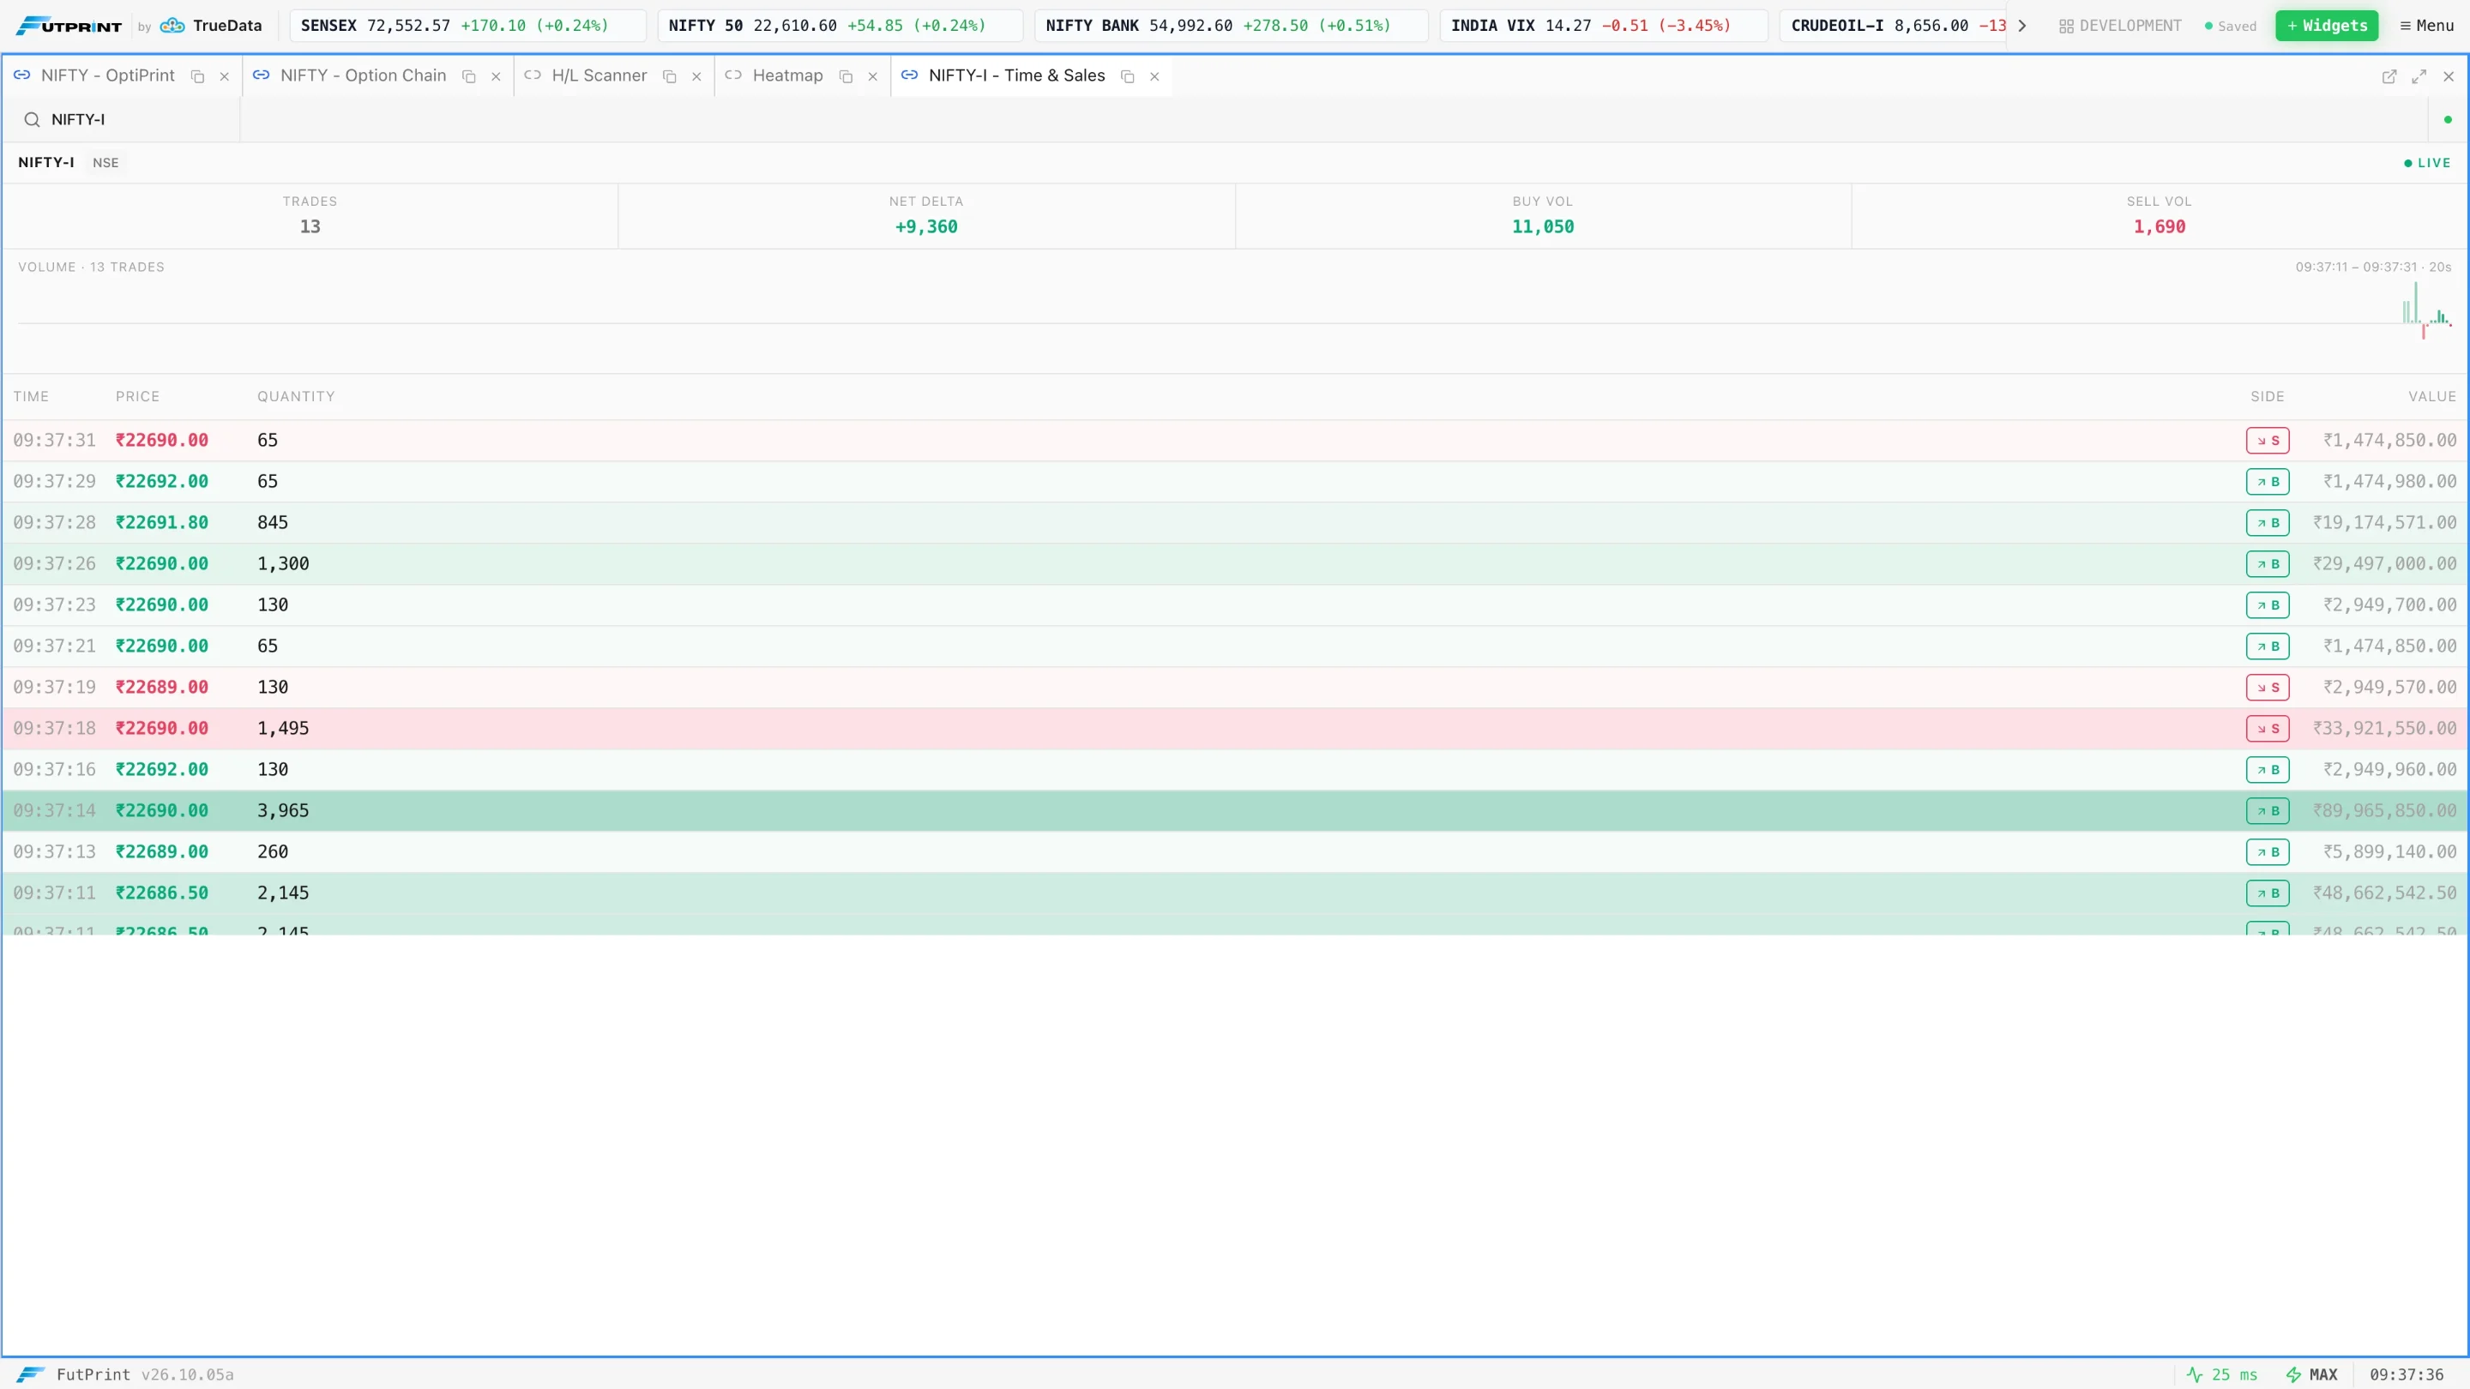This screenshot has width=2470, height=1389.
Task: Select the NIFTY BANK ticker item
Action: click(1232, 26)
